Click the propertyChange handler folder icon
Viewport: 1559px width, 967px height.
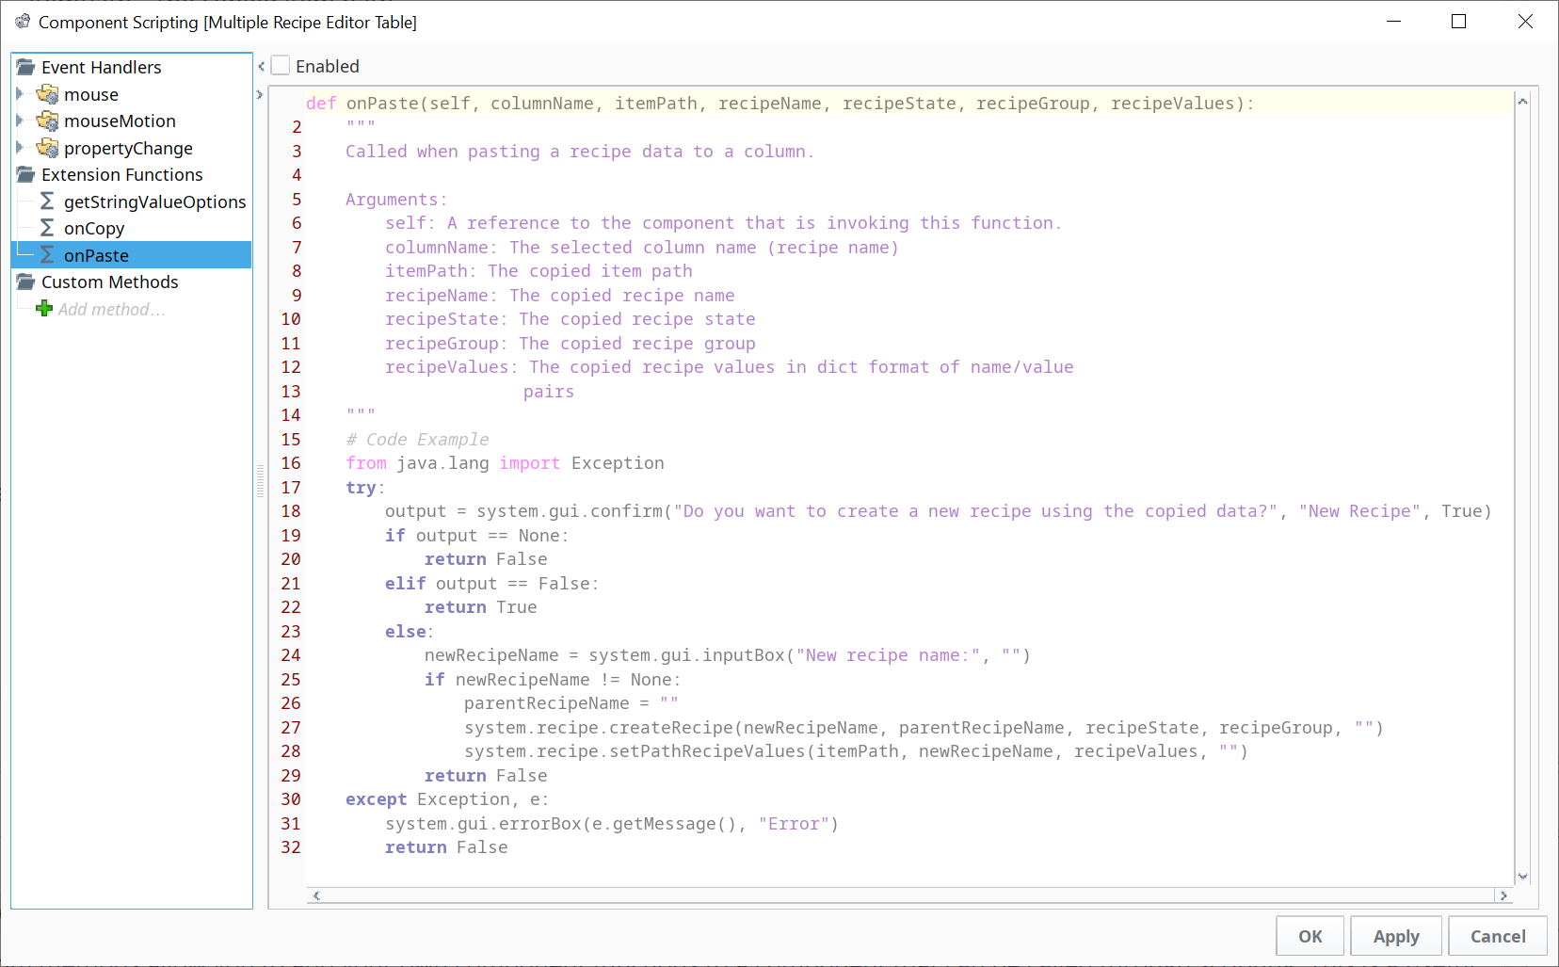47,148
